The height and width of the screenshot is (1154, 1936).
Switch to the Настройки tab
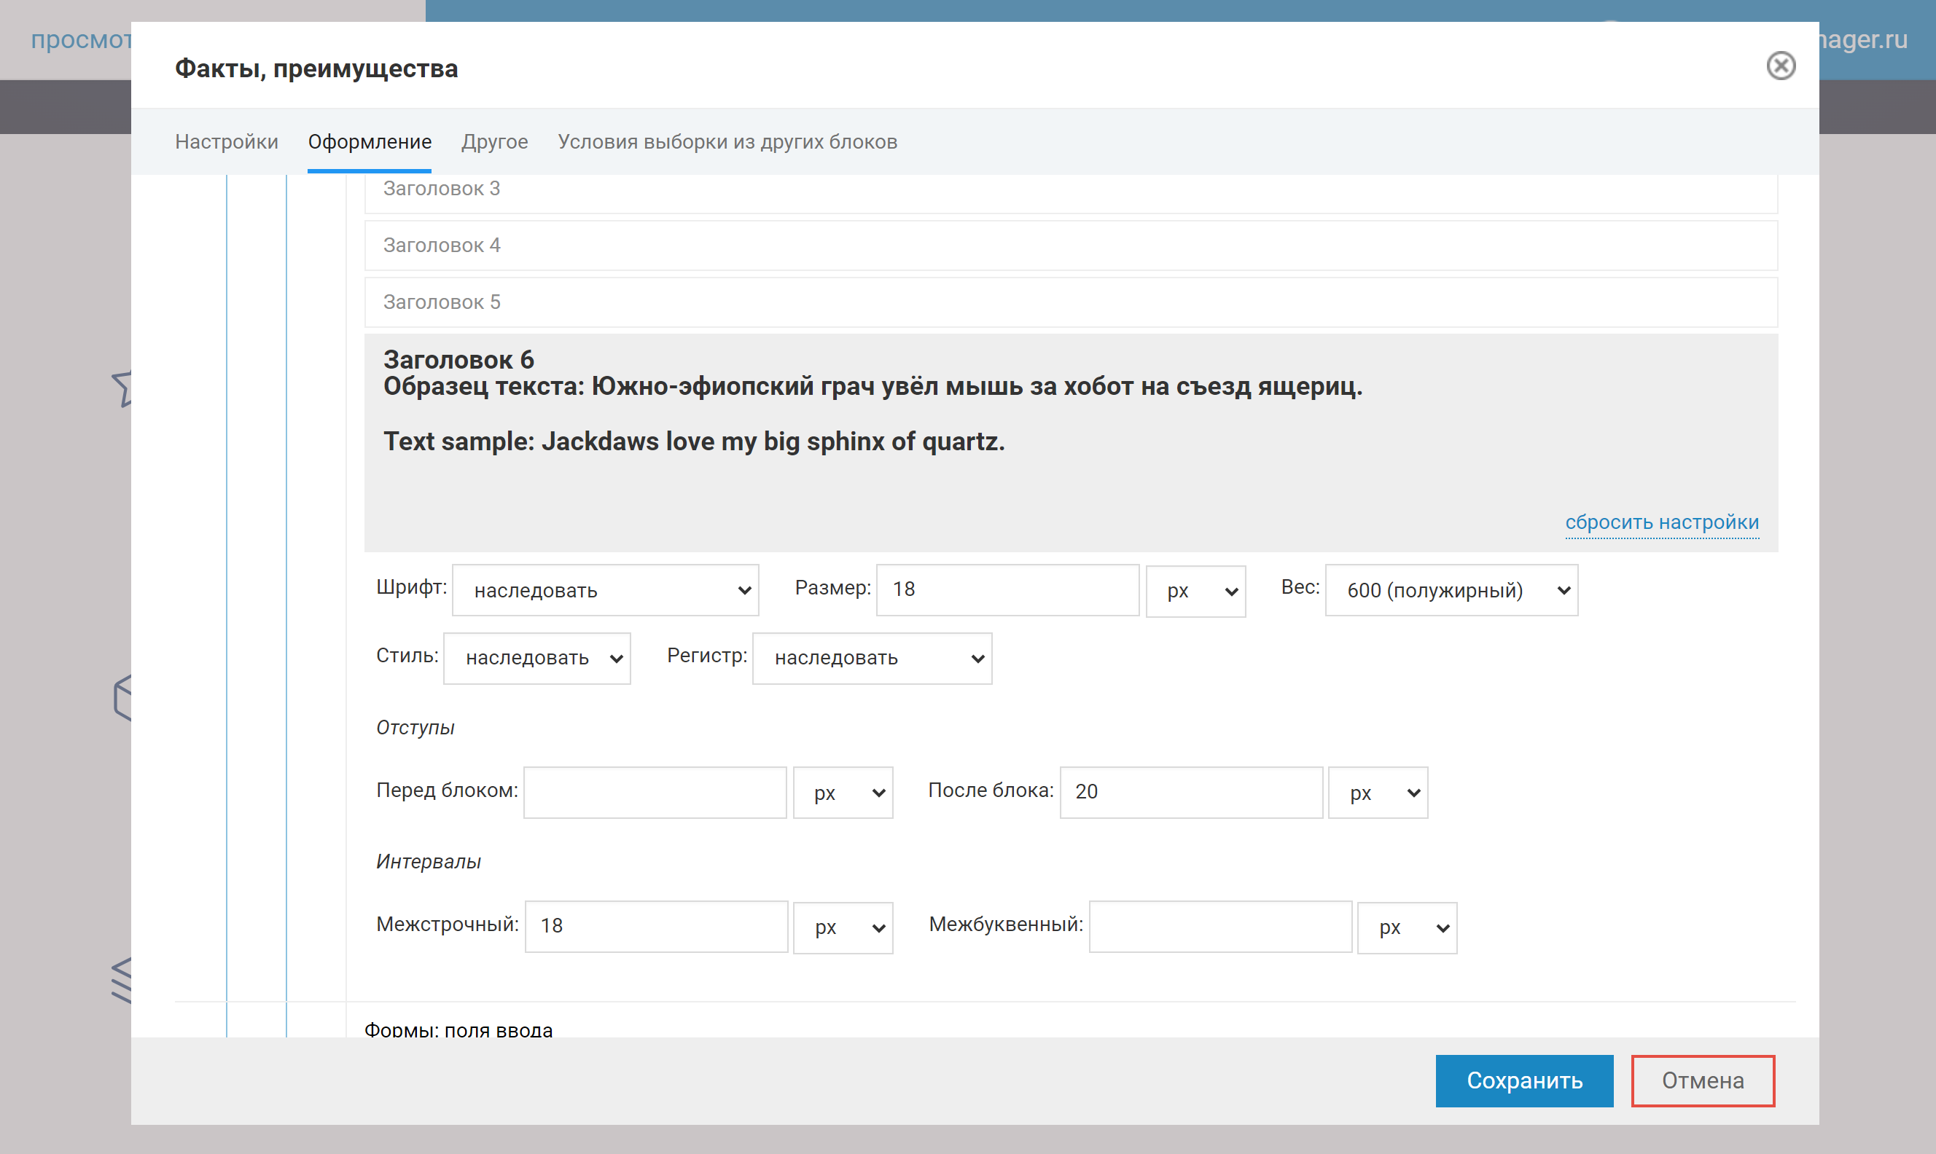[x=227, y=141]
